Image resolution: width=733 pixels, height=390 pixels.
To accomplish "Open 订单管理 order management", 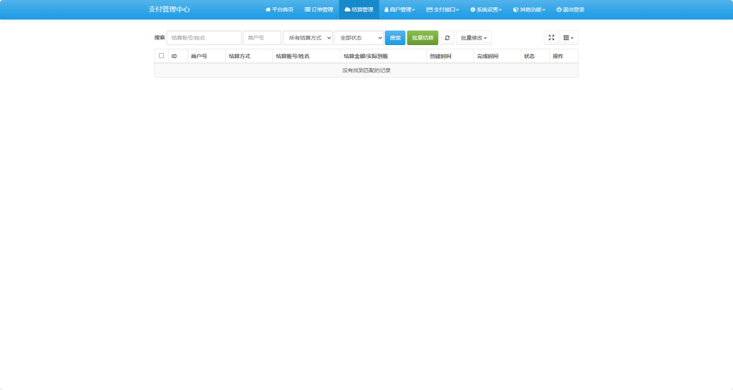I will 319,10.
